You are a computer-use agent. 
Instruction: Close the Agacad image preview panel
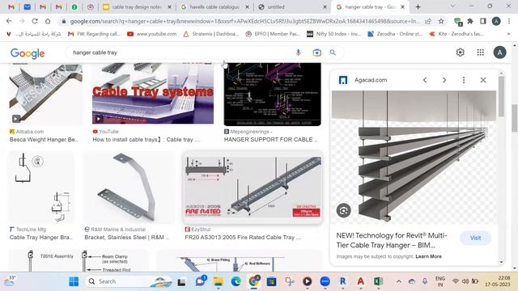click(x=483, y=80)
